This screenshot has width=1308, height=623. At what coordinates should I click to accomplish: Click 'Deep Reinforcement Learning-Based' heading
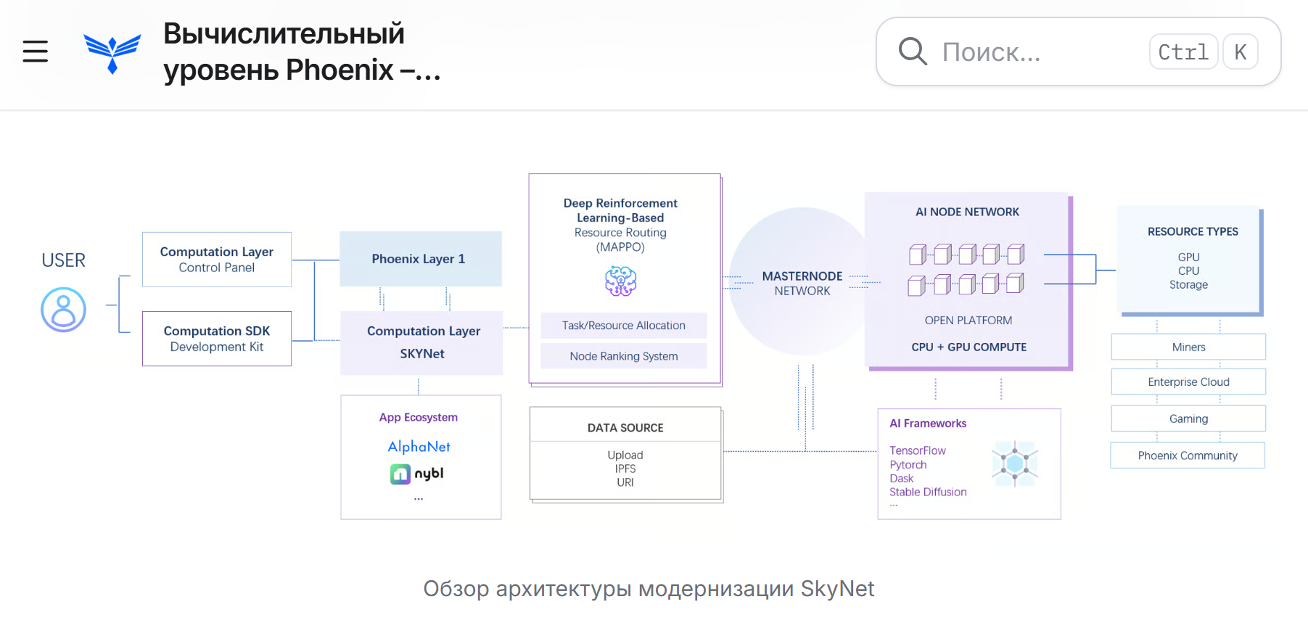click(x=620, y=210)
